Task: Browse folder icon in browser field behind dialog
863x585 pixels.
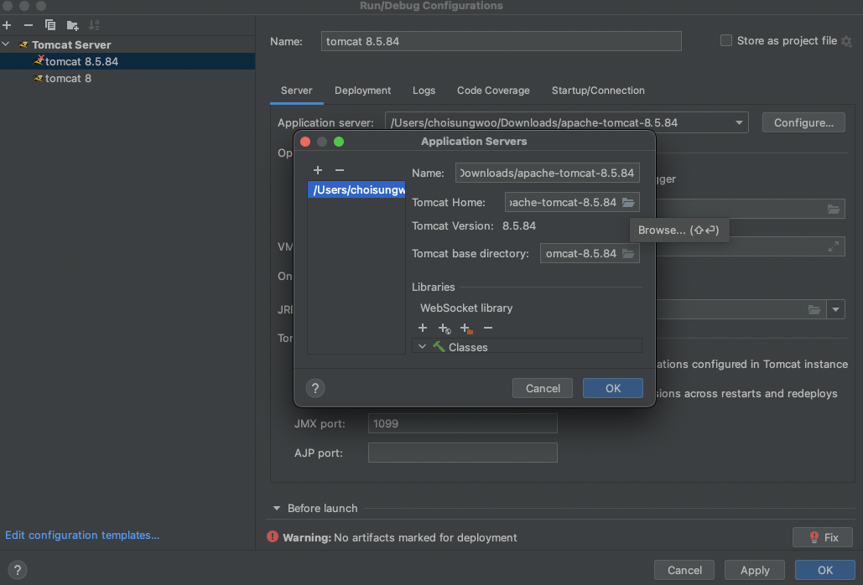Action: pyautogui.click(x=834, y=209)
